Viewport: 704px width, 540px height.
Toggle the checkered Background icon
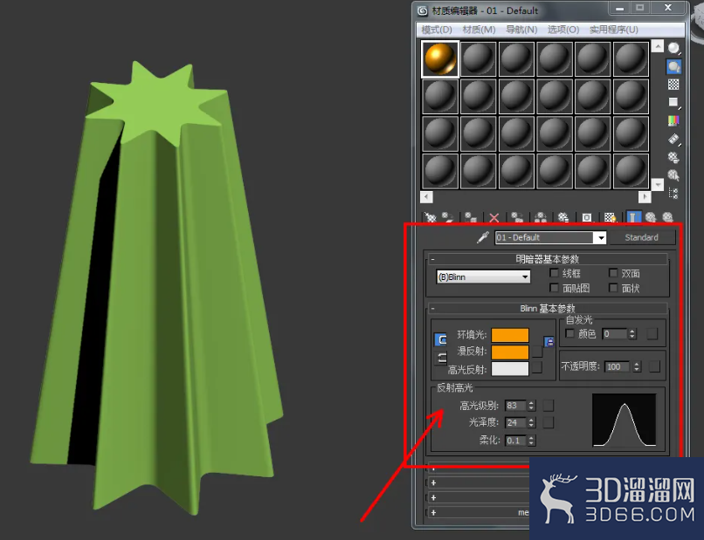(673, 85)
